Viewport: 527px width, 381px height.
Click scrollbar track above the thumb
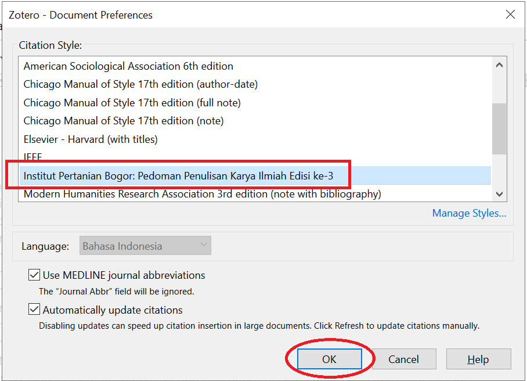499,87
